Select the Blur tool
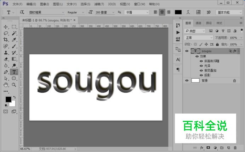This screenshot has height=152, width=245. 6,66
